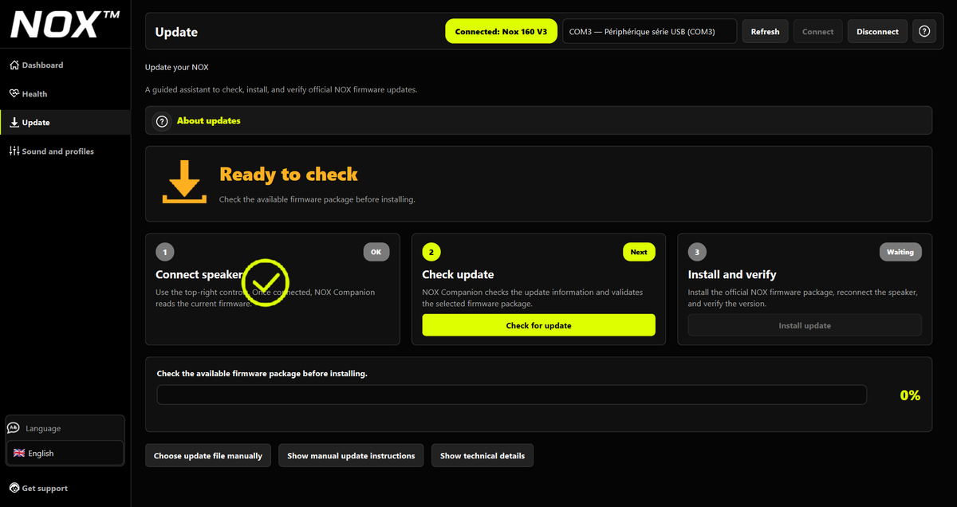The image size is (957, 507).
Task: Click Choose update file manually
Action: pos(208,456)
